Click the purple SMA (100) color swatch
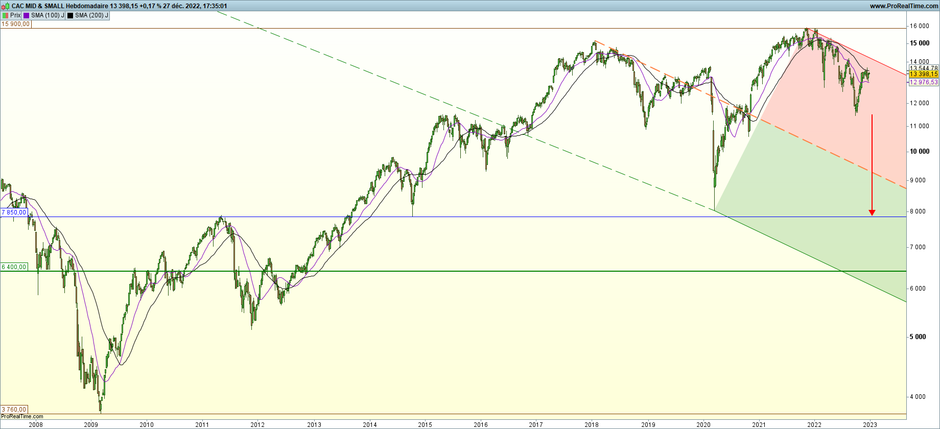This screenshot has width=940, height=429. point(27,15)
